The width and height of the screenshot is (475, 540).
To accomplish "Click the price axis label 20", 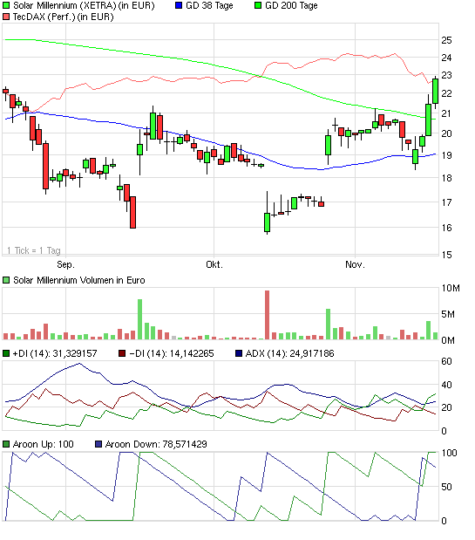I will pyautogui.click(x=446, y=133).
